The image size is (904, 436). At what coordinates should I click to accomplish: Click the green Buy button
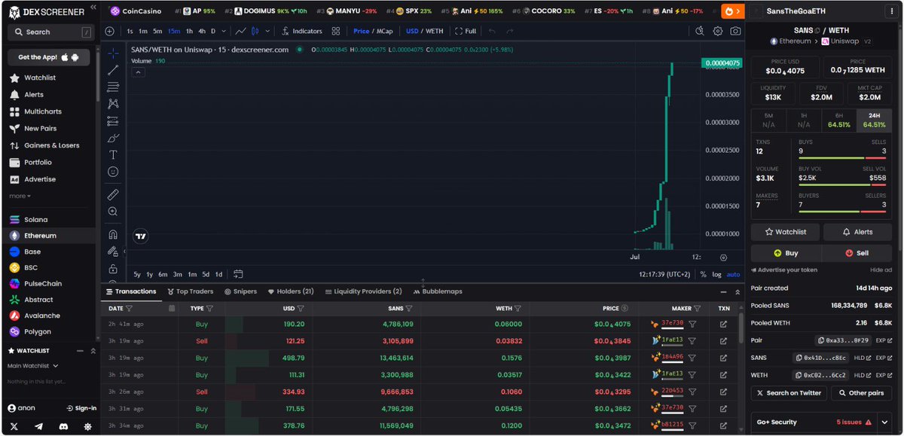(x=786, y=253)
